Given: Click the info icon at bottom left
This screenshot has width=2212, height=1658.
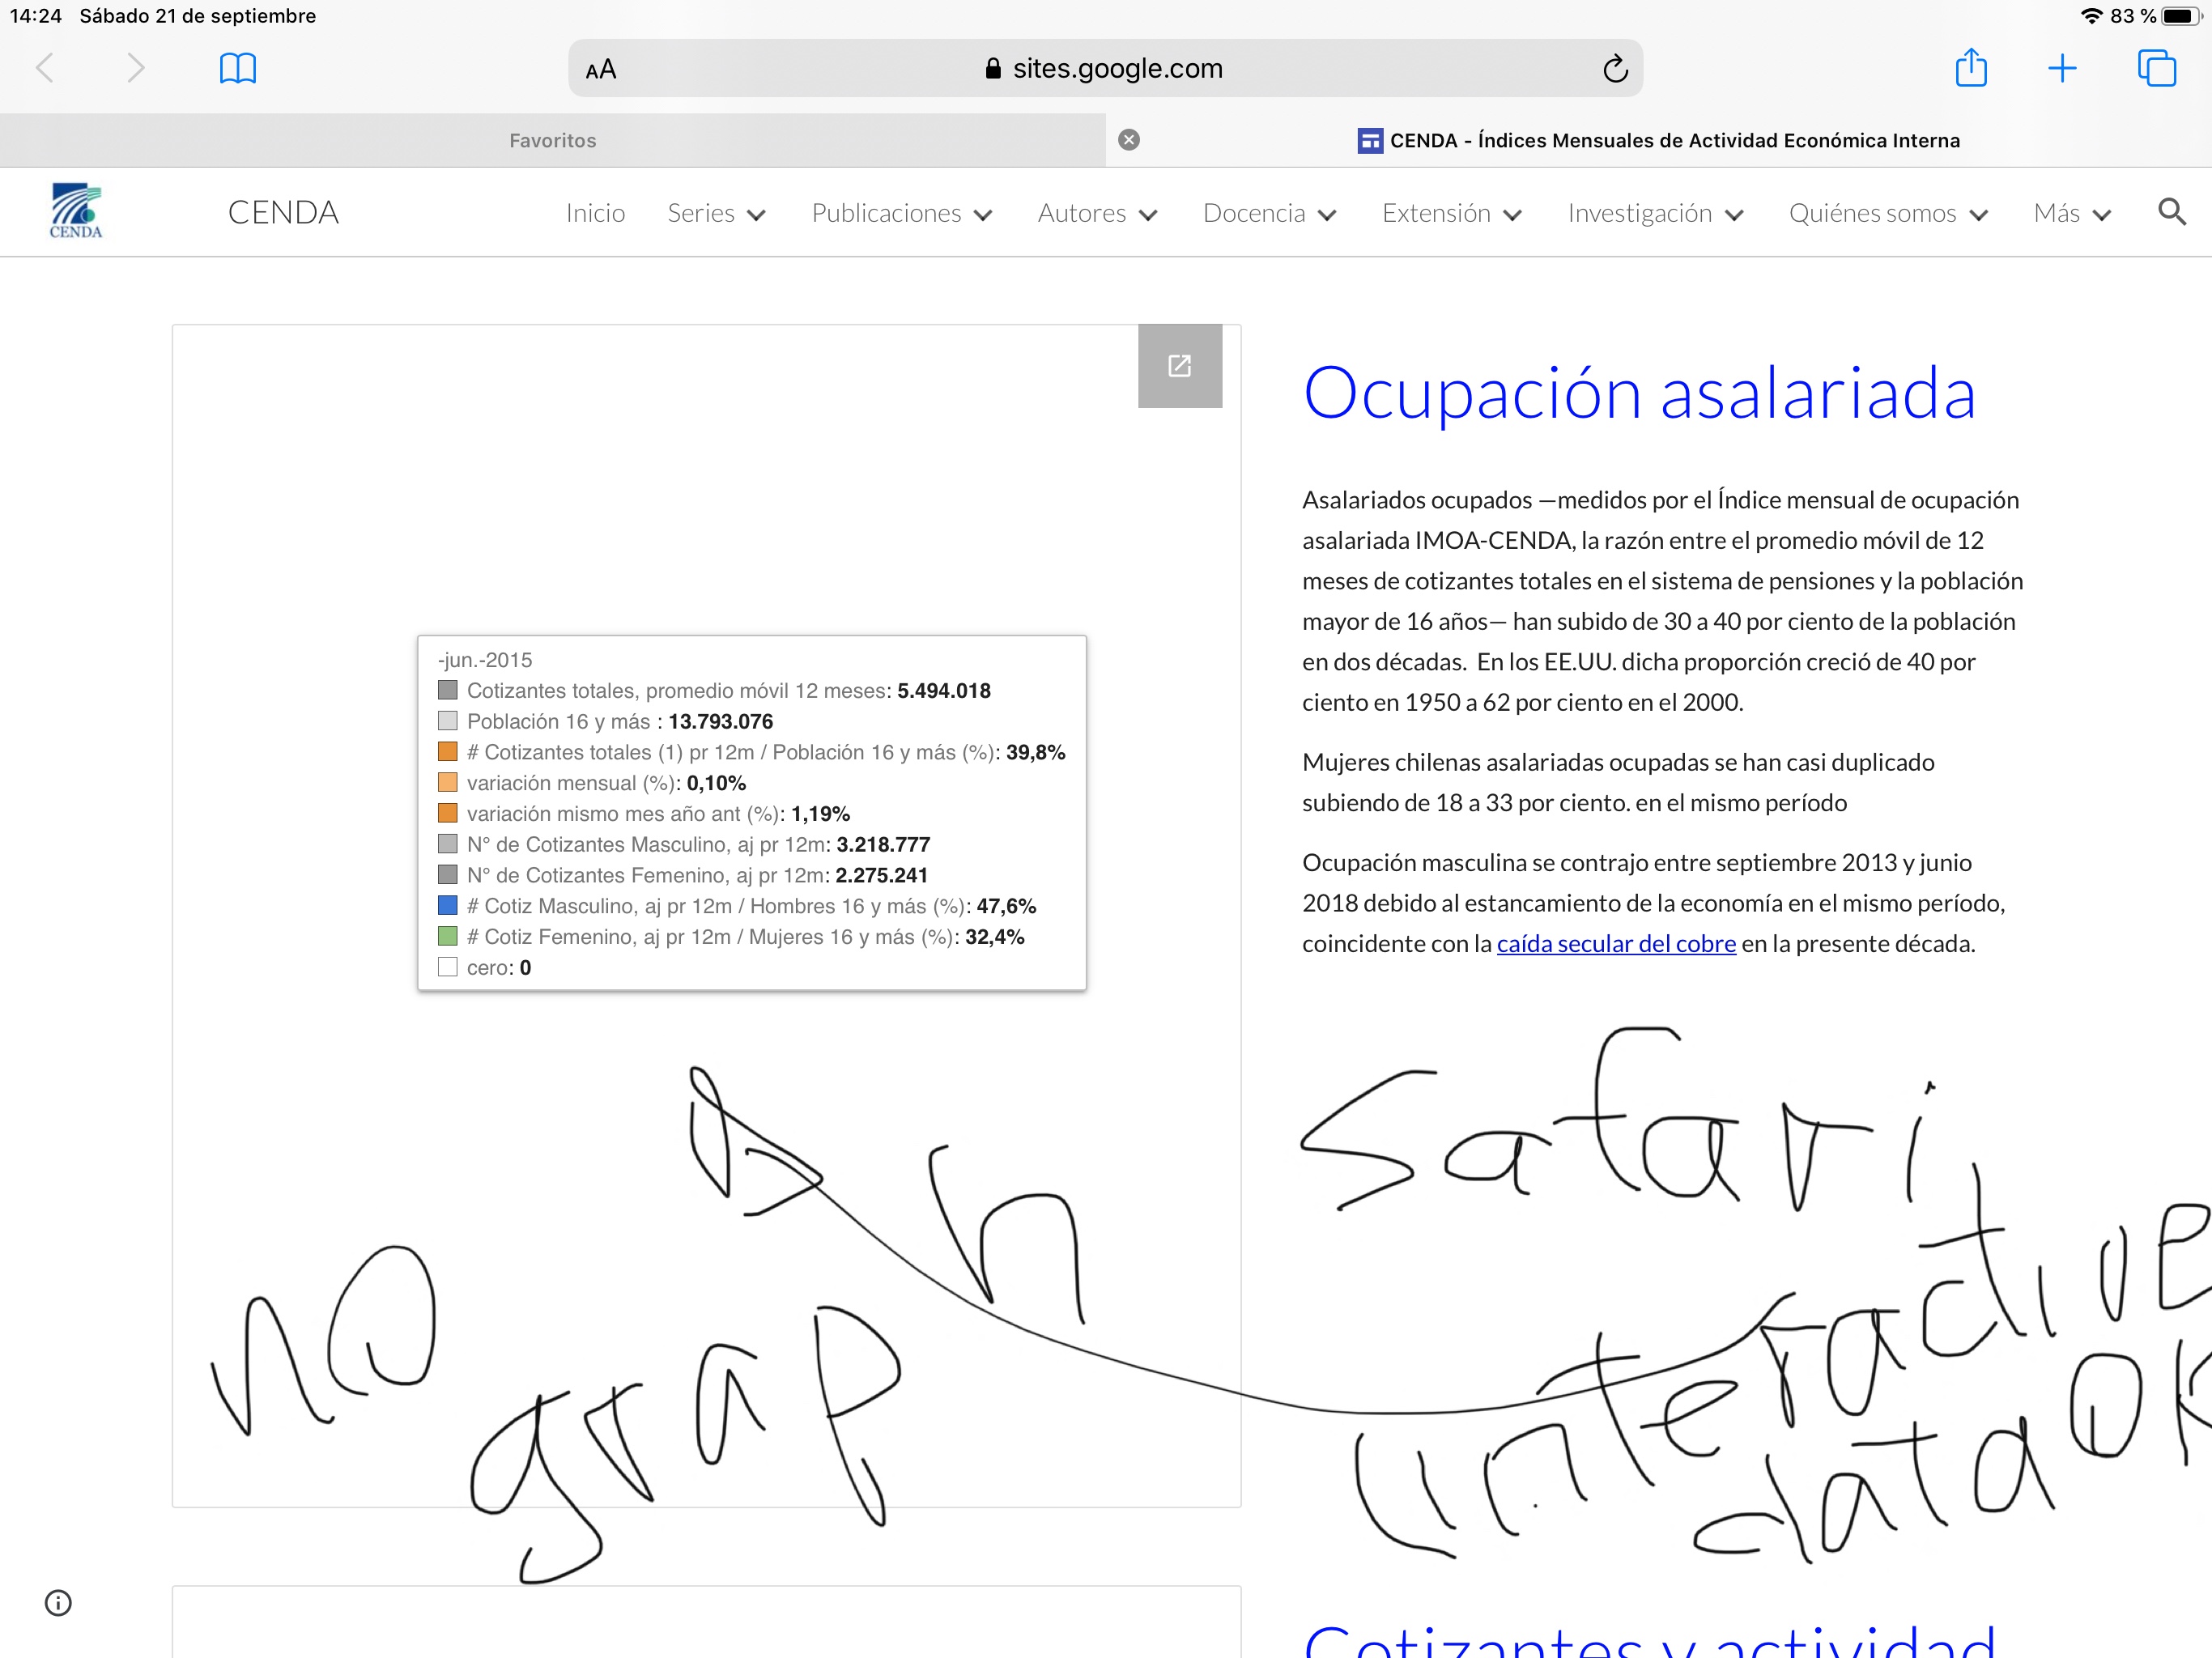Looking at the screenshot, I should 58,1603.
